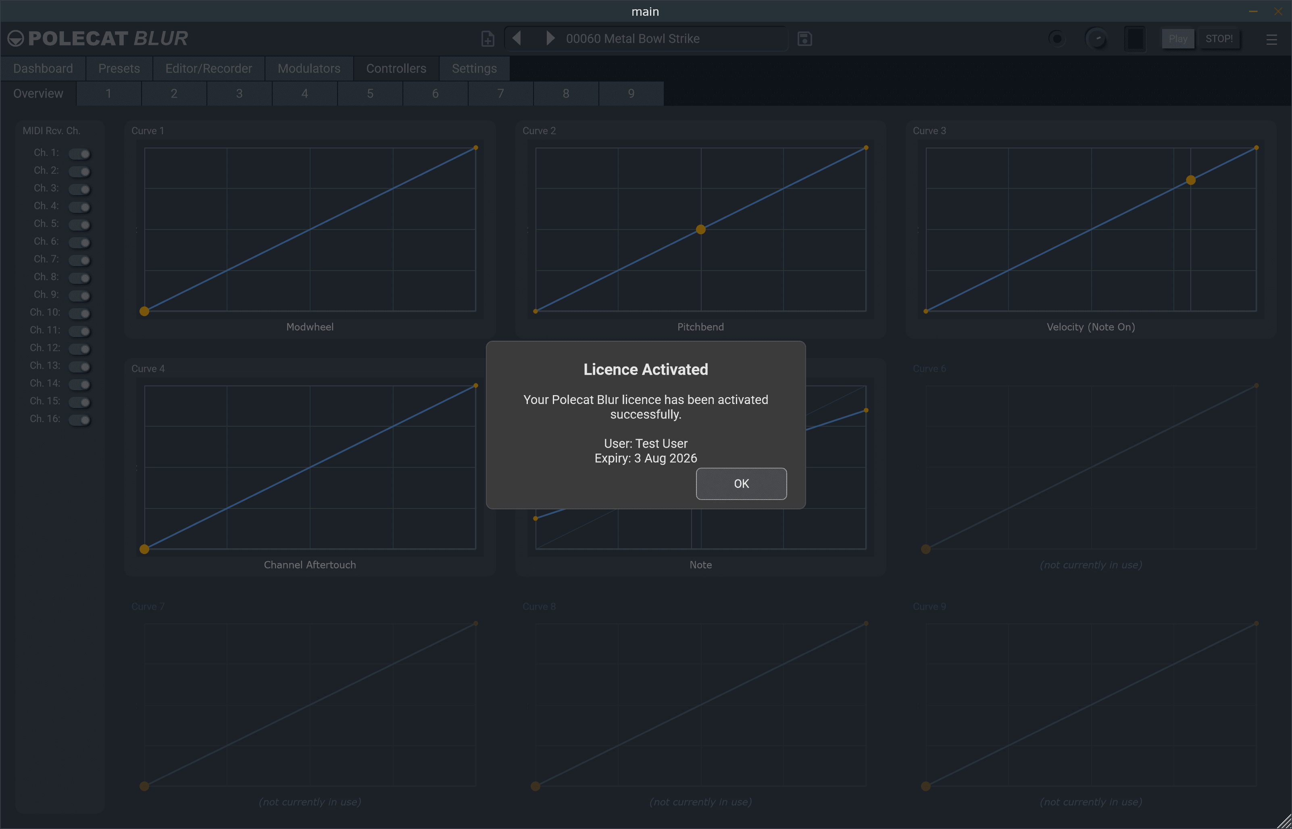
Task: Switch to the Modulators tab
Action: coord(309,69)
